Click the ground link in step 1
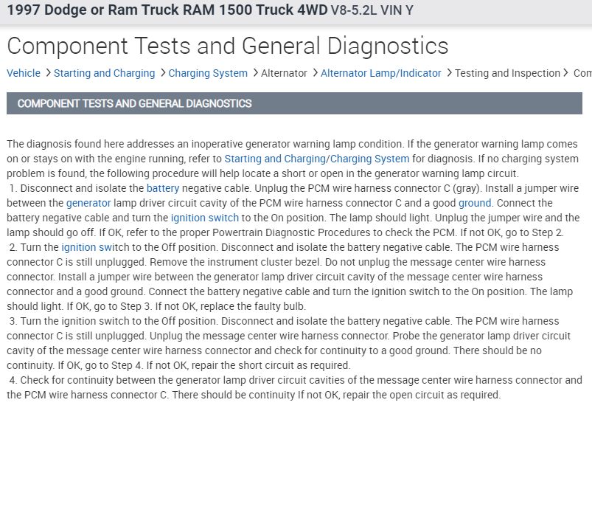 tap(475, 203)
